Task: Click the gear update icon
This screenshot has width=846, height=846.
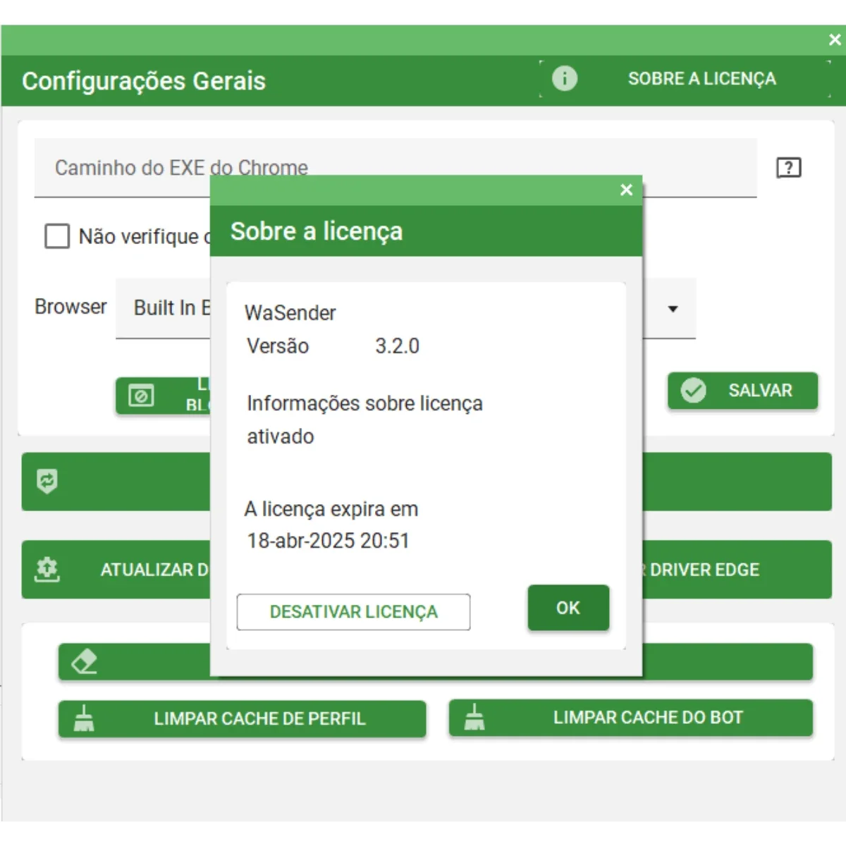Action: [x=47, y=570]
